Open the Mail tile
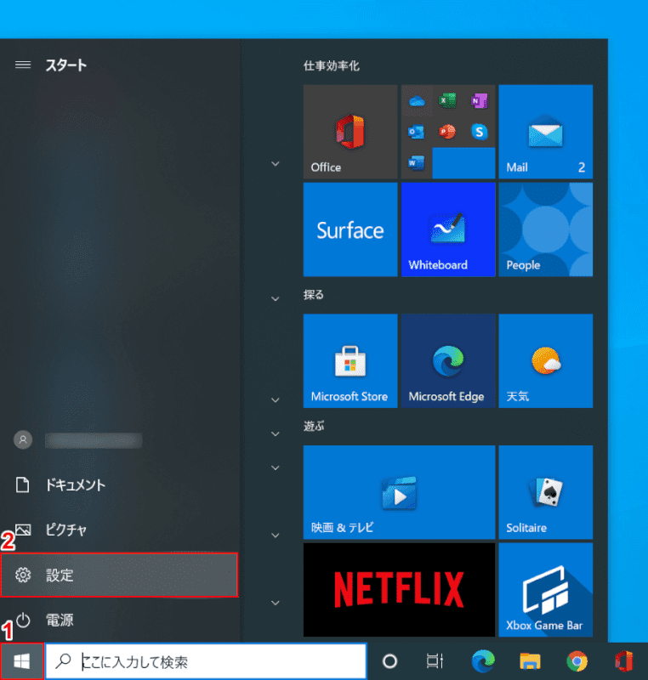The width and height of the screenshot is (648, 680). [x=546, y=132]
